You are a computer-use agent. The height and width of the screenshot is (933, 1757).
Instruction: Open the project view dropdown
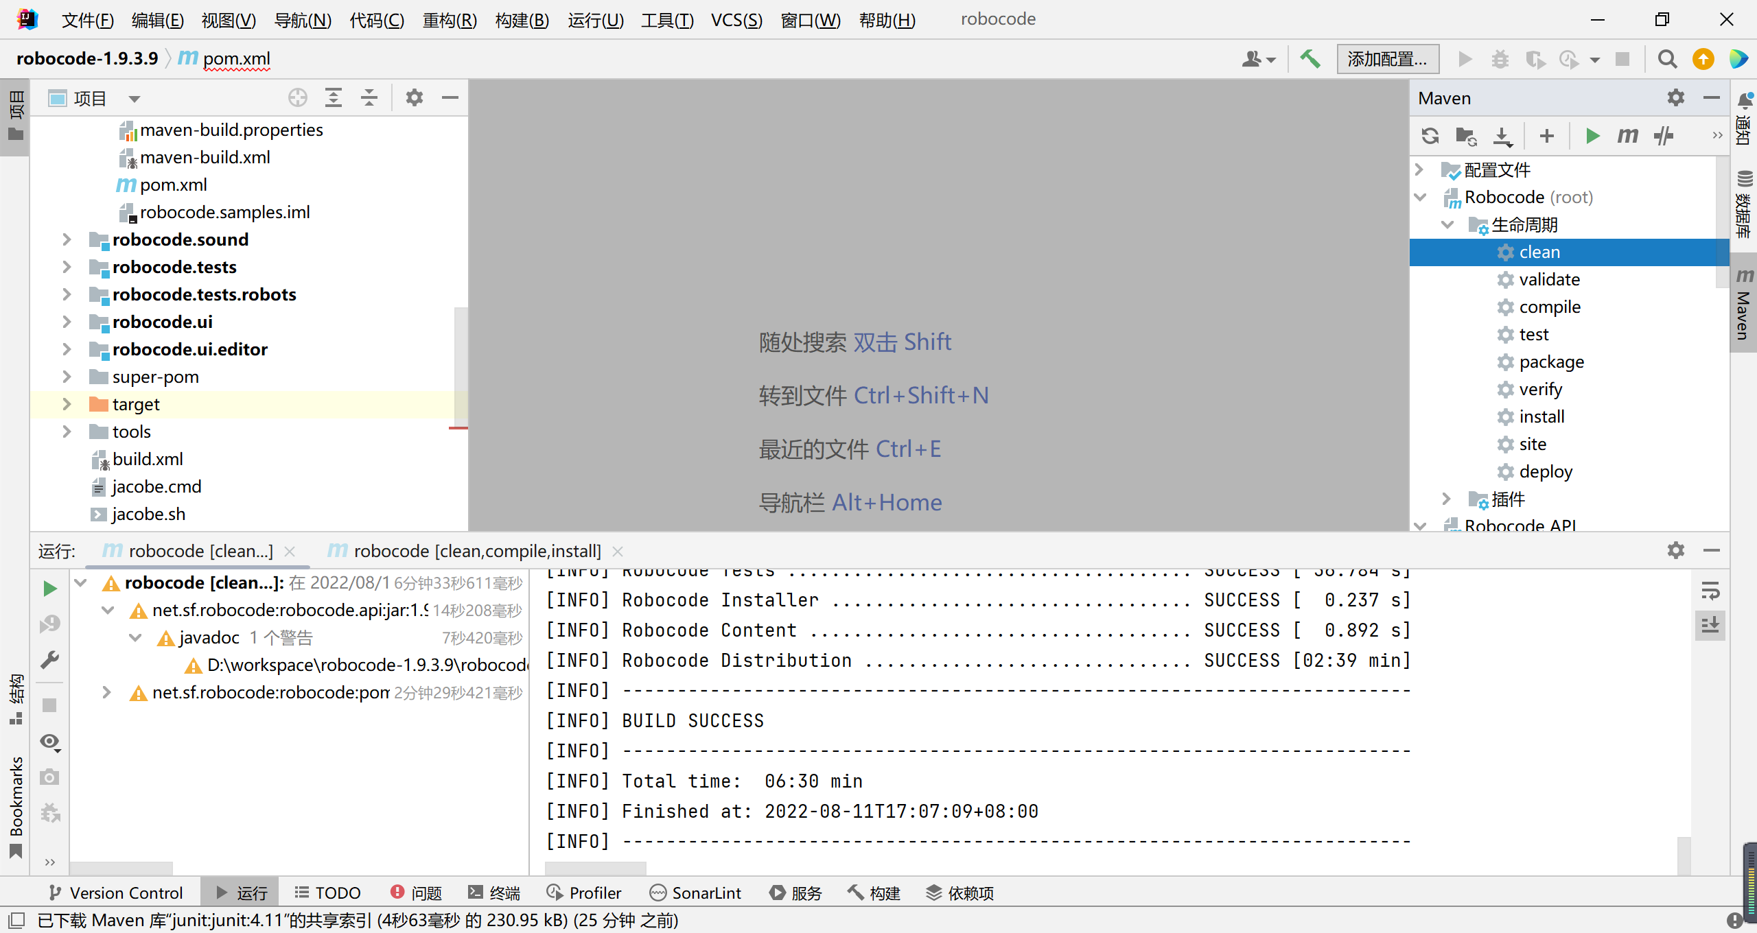coord(135,99)
